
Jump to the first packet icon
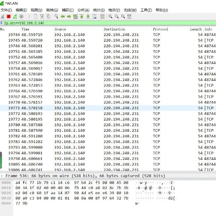pyautogui.click(x=82, y=17)
